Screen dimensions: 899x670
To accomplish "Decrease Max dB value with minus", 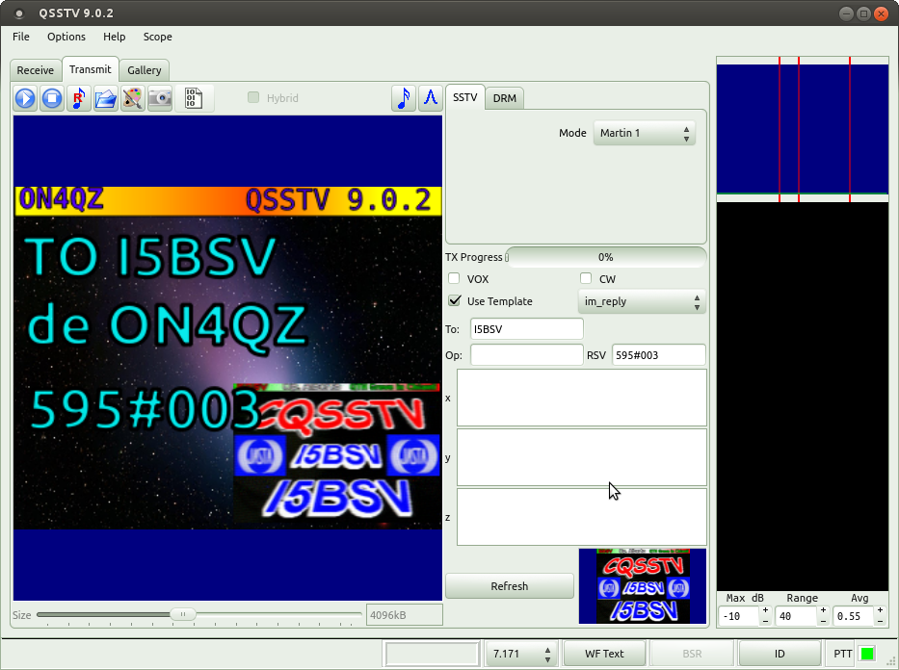I will [765, 621].
